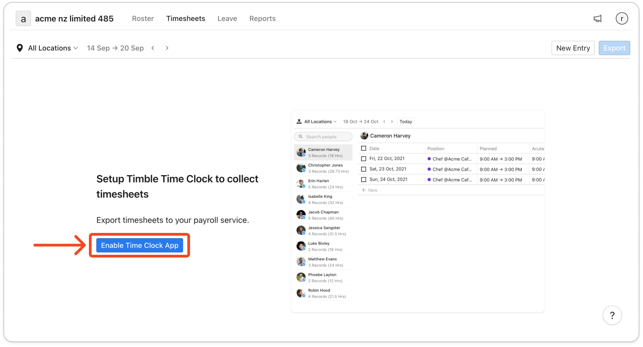
Task: Select Jacob Chapman 5 Records (40 Hrs)
Action: (323, 215)
